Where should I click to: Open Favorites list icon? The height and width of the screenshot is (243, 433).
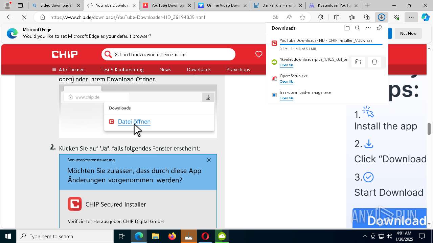point(352,17)
